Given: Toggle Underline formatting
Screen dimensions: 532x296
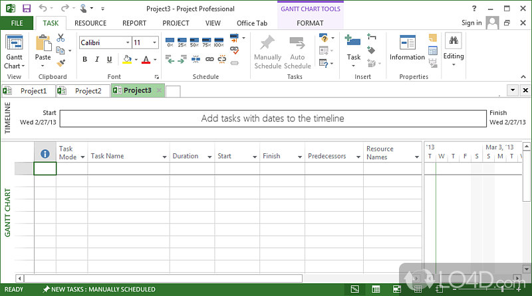Looking at the screenshot, I should [x=109, y=60].
